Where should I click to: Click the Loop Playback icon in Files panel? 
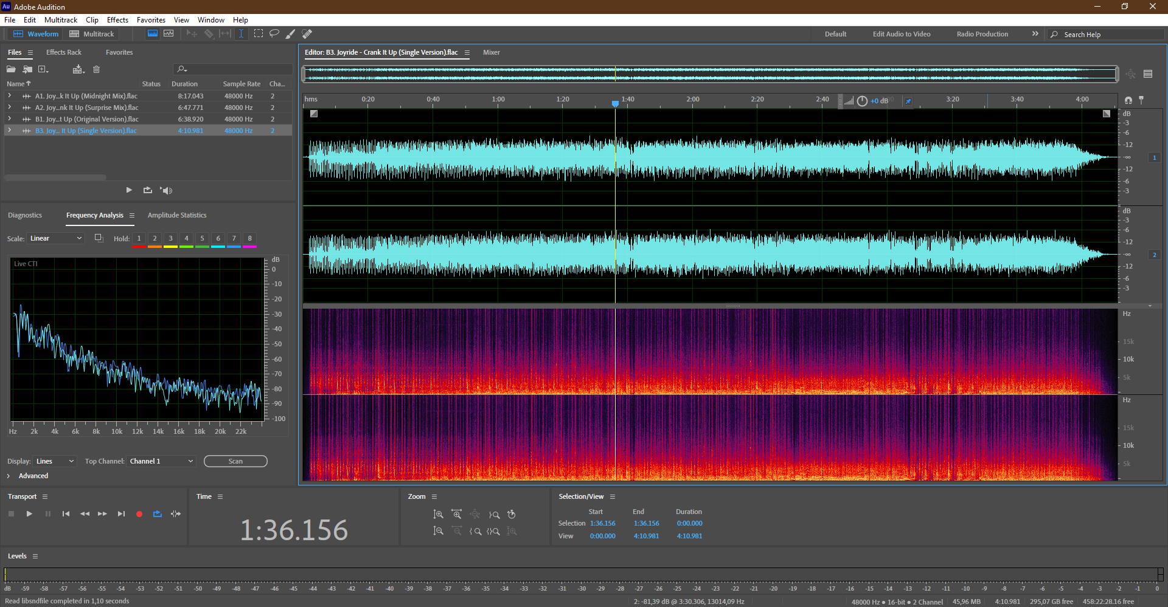(x=147, y=190)
